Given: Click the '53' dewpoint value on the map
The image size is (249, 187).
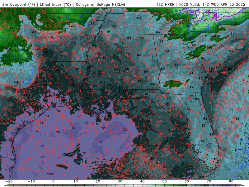Looking at the screenshot, I should (16, 46).
